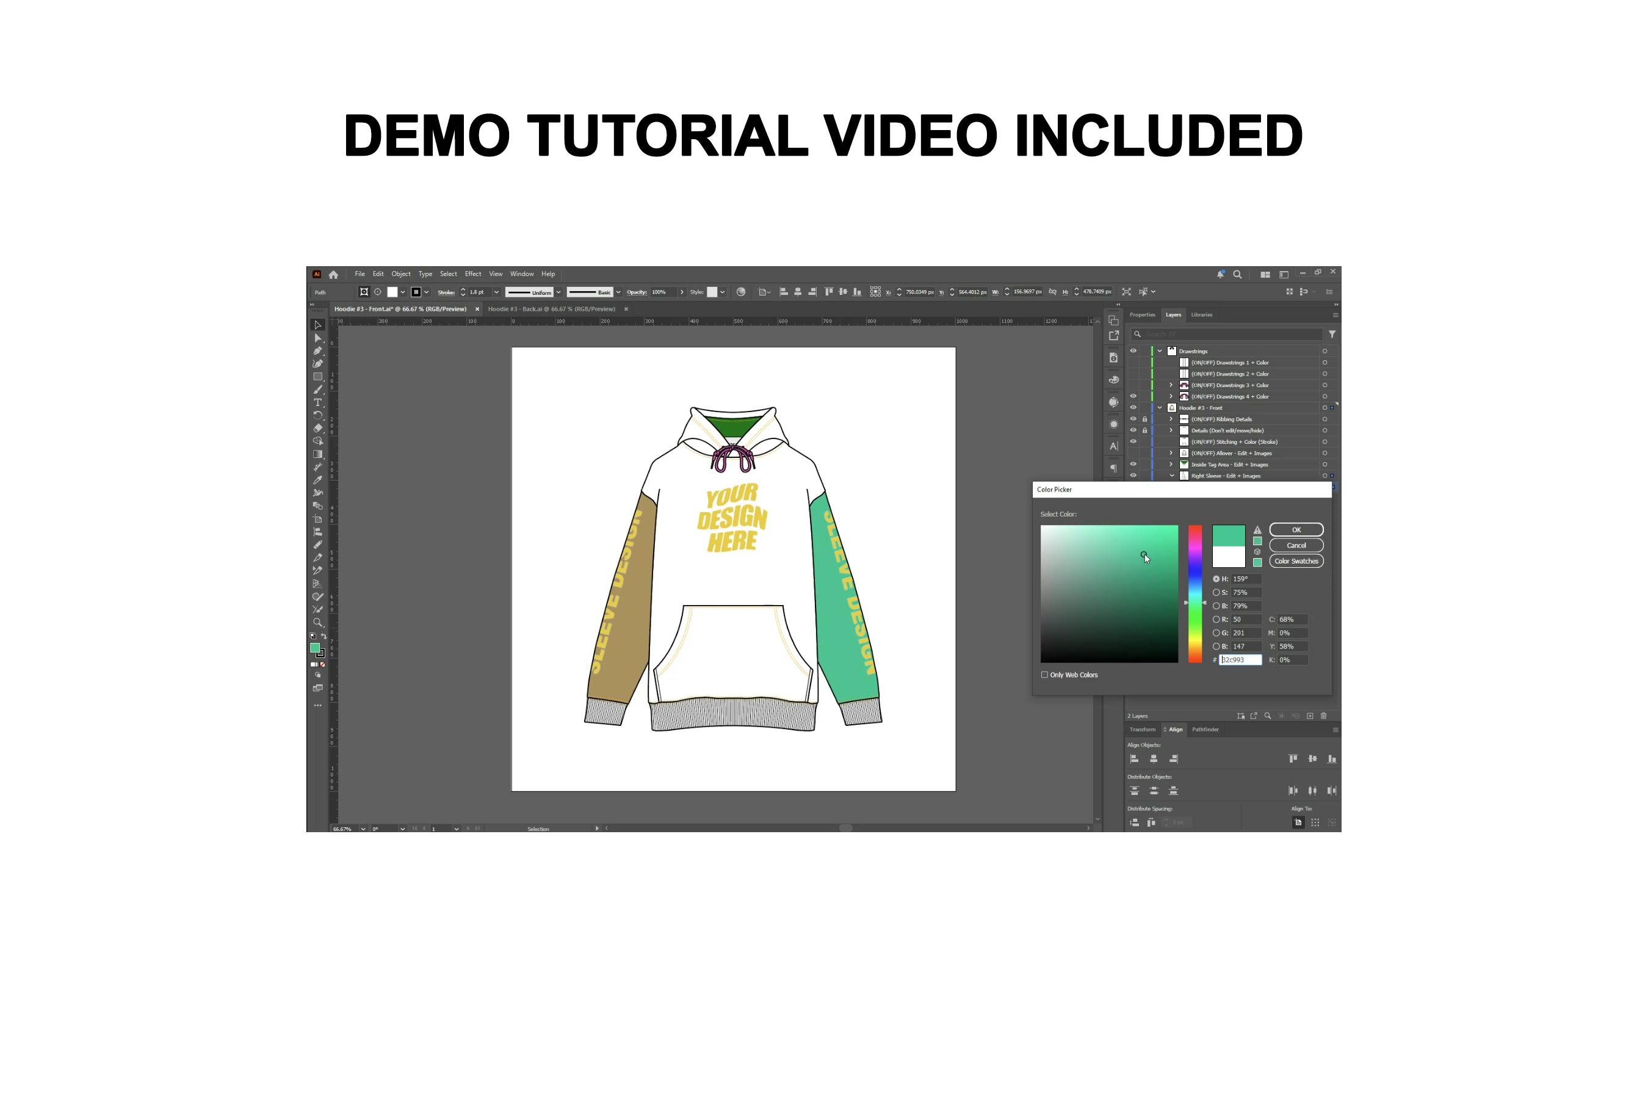Viewport: 1648px width, 1099px height.
Task: Open the stroke weight dropdown
Action: (497, 292)
